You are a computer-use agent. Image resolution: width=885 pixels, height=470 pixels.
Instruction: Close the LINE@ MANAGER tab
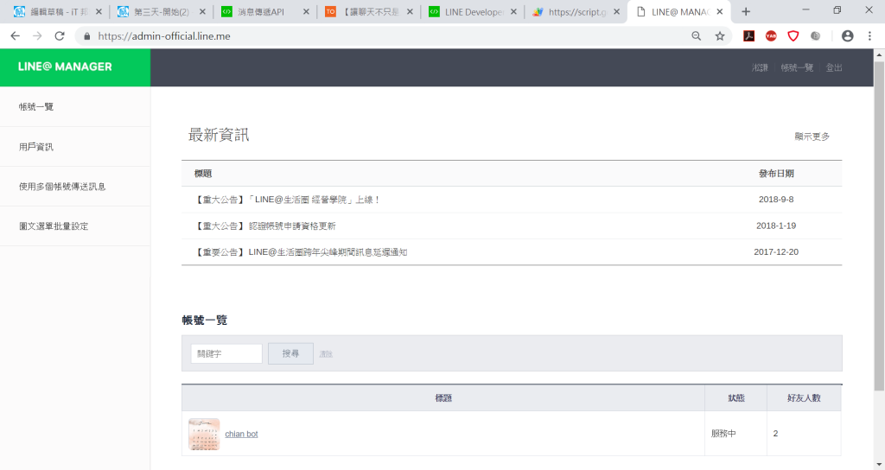[x=720, y=11]
